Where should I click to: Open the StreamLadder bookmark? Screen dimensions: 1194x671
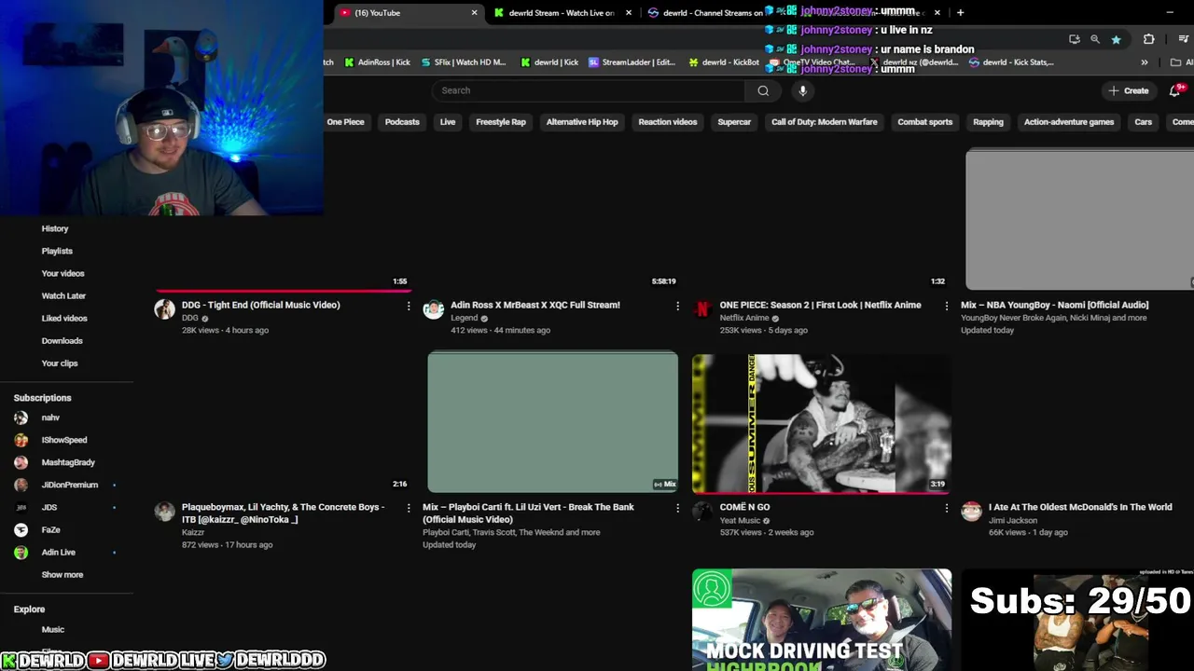(632, 62)
